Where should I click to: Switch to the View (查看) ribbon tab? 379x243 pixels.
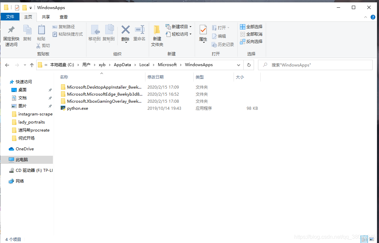[64, 17]
